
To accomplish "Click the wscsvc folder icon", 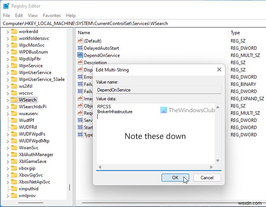I will pos(14,93).
